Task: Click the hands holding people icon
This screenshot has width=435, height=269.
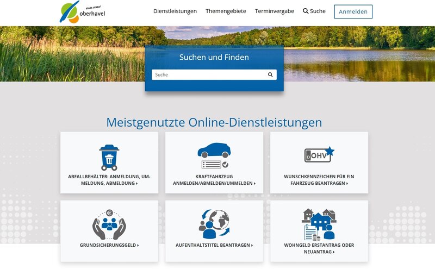Action: tap(109, 224)
